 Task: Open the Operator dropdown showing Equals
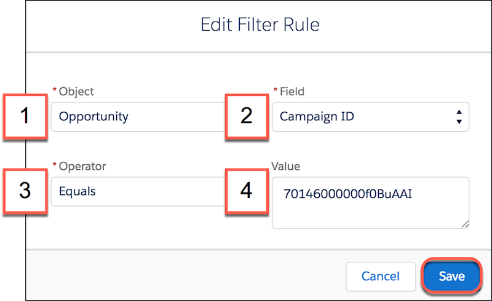coord(138,191)
